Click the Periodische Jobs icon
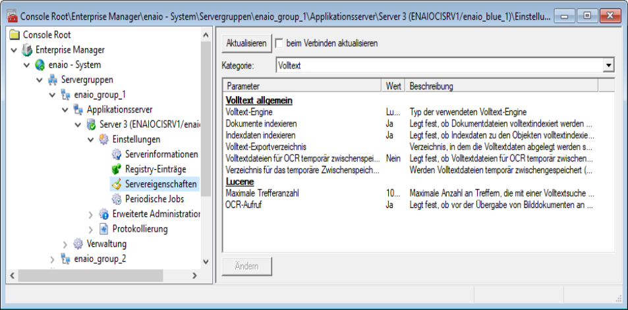Viewport: 628px width, 310px height. 117,199
